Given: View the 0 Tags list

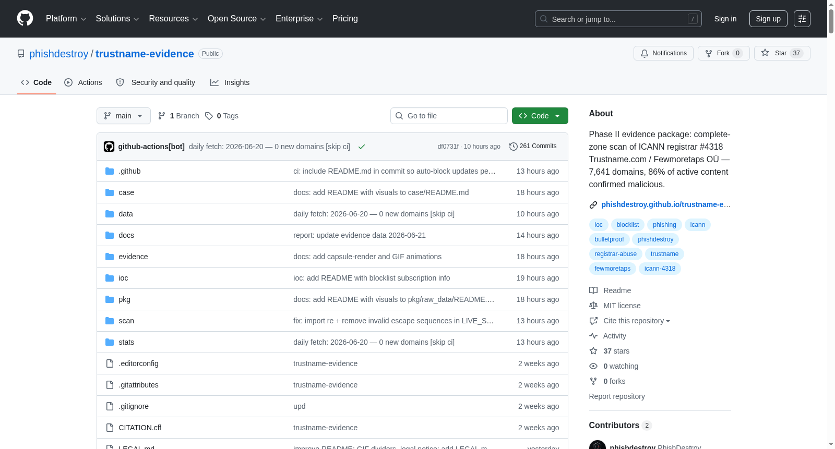Looking at the screenshot, I should point(222,116).
